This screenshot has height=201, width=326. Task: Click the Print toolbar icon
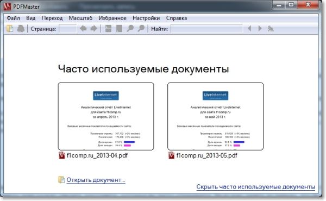(21, 28)
